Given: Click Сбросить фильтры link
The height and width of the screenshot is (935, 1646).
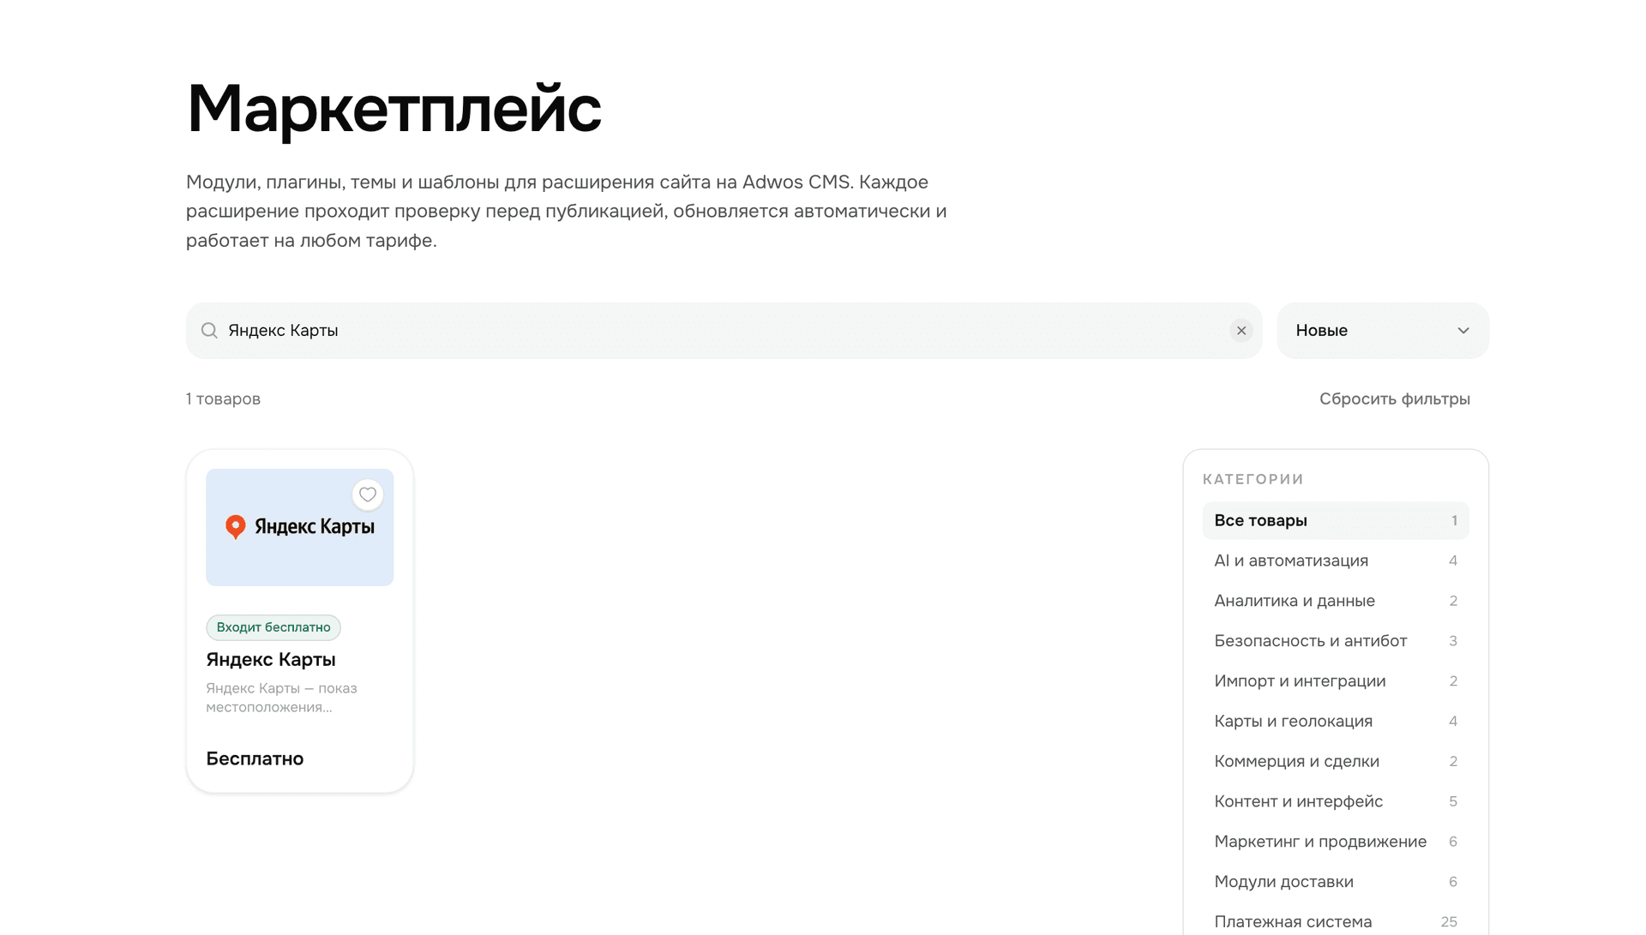Looking at the screenshot, I should tap(1394, 399).
